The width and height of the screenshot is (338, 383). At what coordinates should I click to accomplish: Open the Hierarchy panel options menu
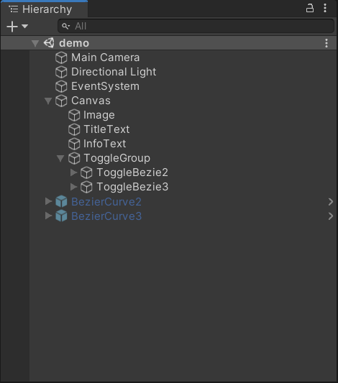click(325, 8)
